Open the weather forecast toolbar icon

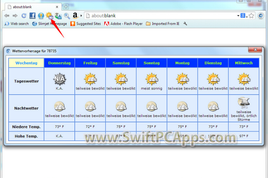[x=49, y=16]
